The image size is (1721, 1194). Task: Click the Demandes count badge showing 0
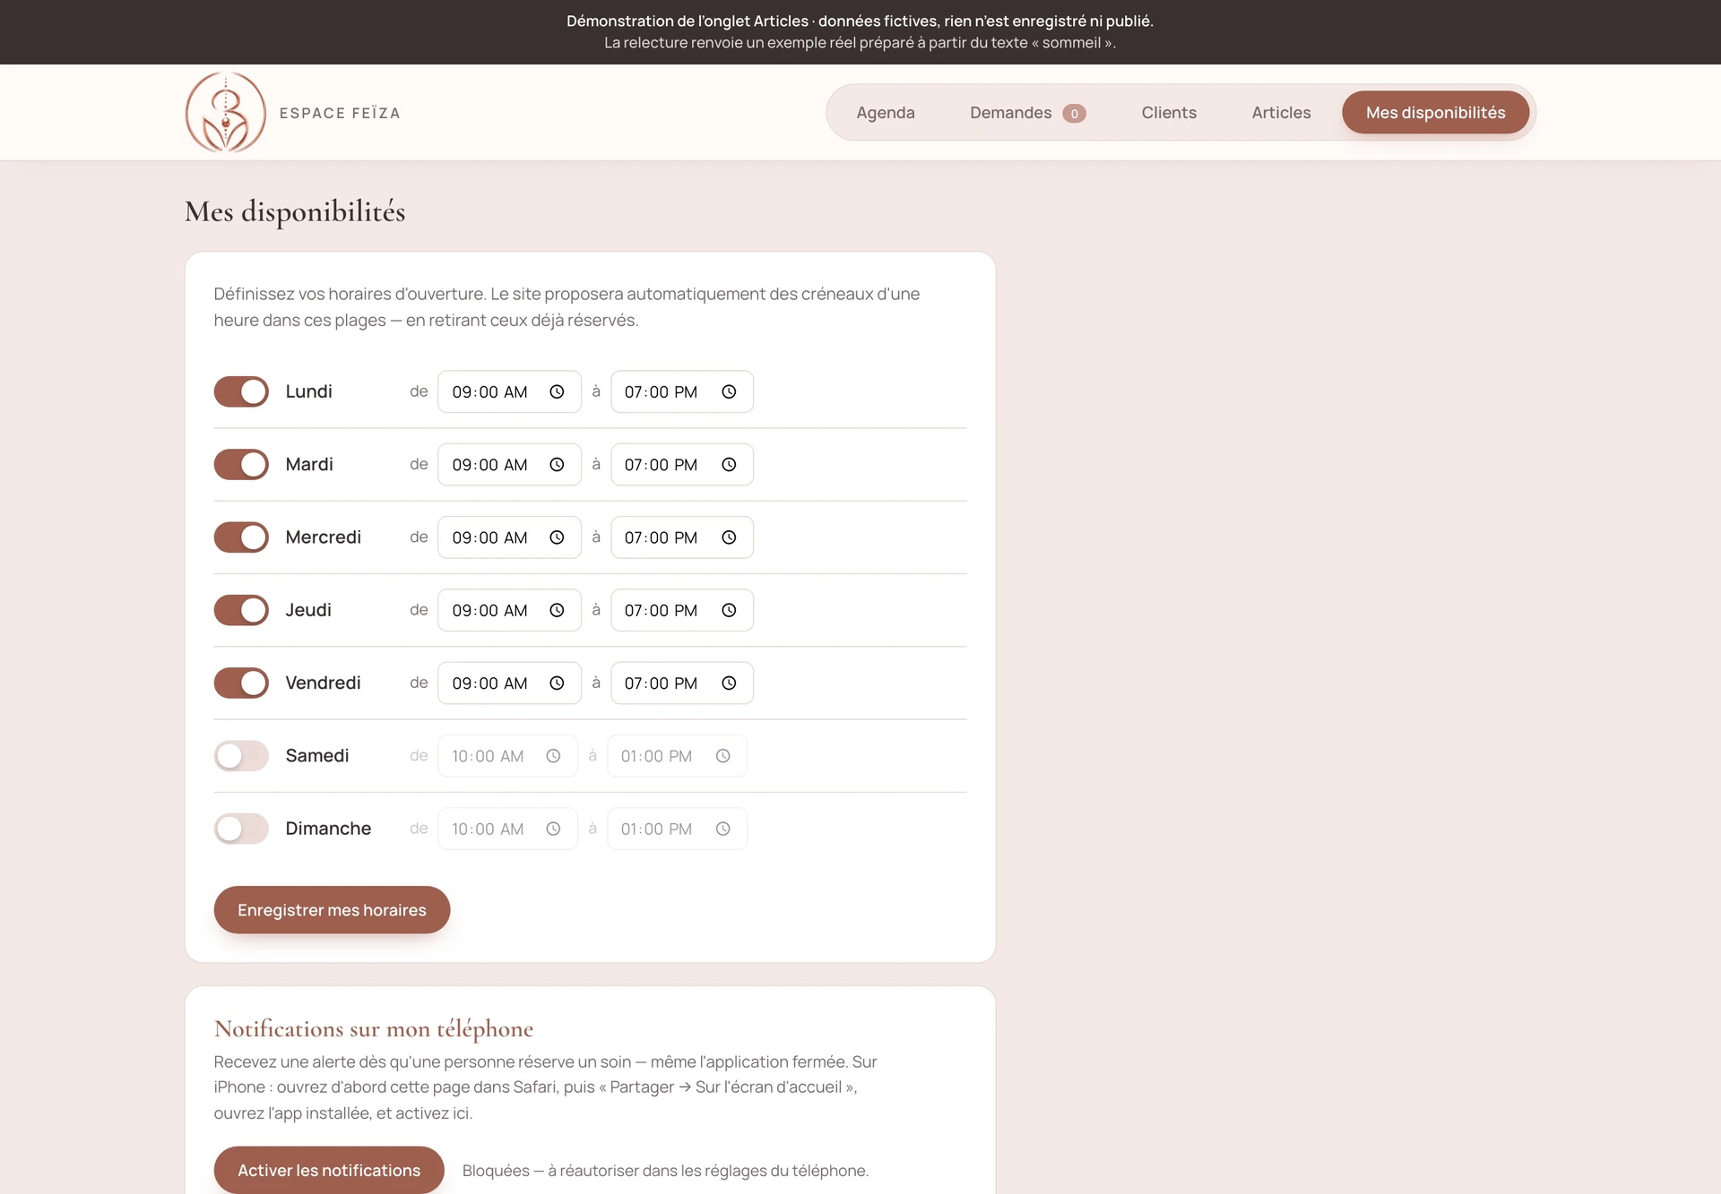[1074, 114]
